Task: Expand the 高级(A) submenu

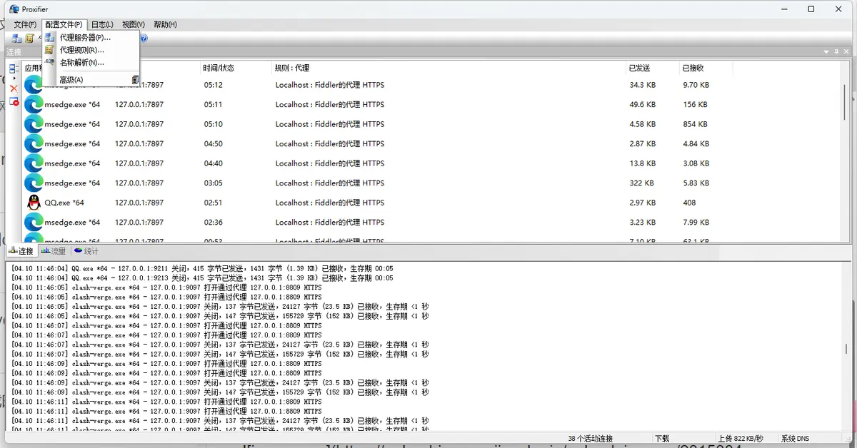Action: 91,80
